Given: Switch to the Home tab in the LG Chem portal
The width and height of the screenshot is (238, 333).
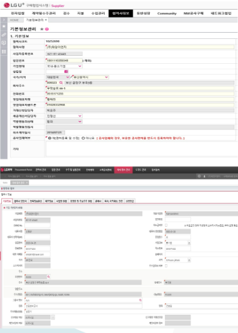Looking at the screenshot, I should 5,183.
